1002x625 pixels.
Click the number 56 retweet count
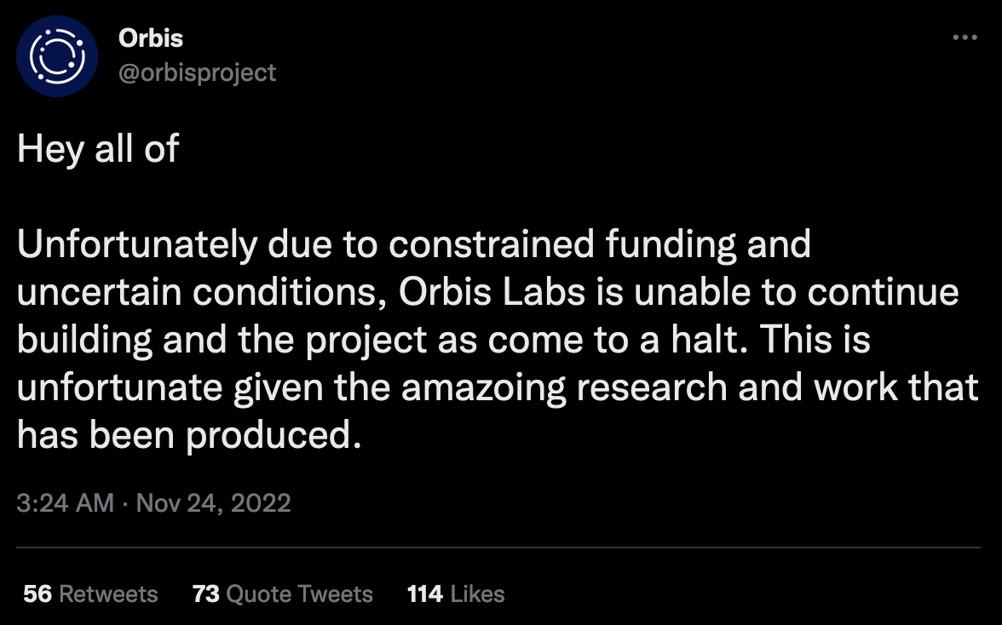(37, 594)
